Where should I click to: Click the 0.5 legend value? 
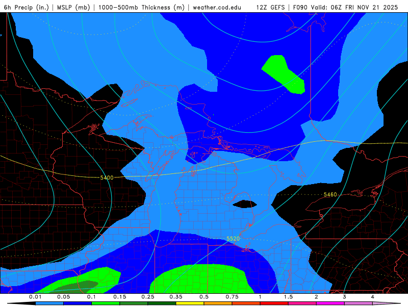204,297
